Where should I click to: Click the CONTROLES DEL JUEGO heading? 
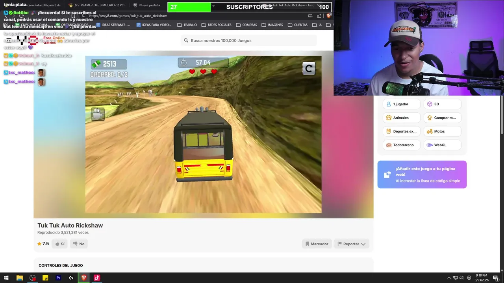61,265
